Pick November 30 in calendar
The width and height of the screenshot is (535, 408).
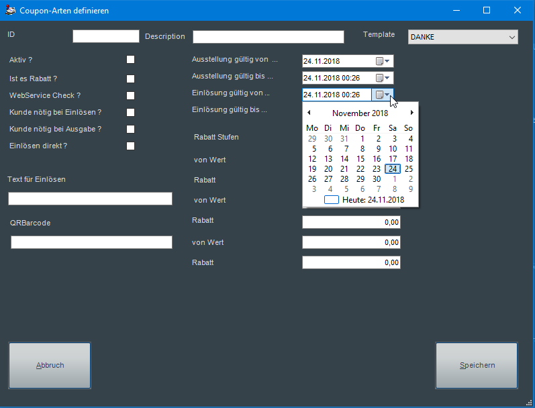377,179
